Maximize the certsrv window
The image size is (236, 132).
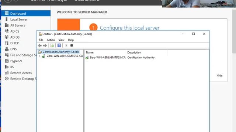pos(194,34)
